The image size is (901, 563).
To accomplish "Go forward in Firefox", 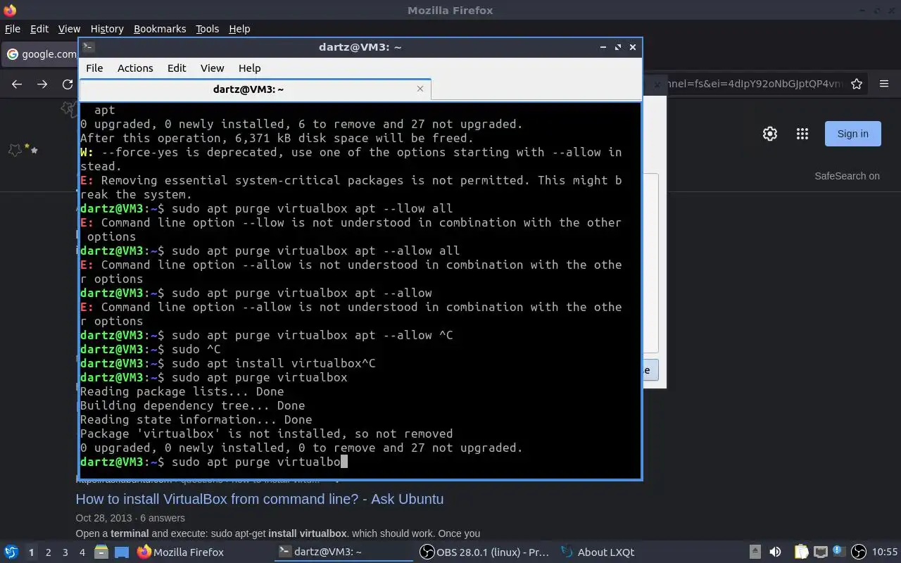I will pyautogui.click(x=42, y=84).
